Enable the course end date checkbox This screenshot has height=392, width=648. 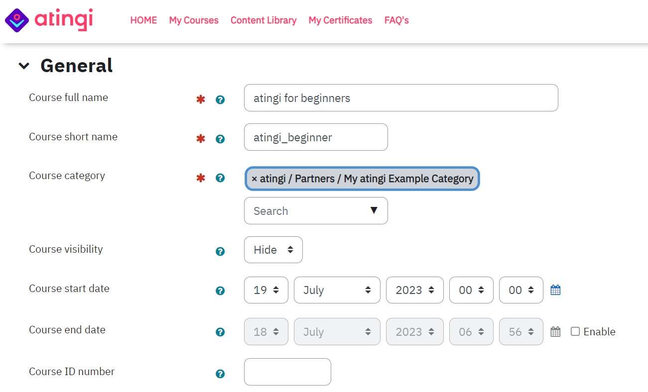(x=575, y=331)
